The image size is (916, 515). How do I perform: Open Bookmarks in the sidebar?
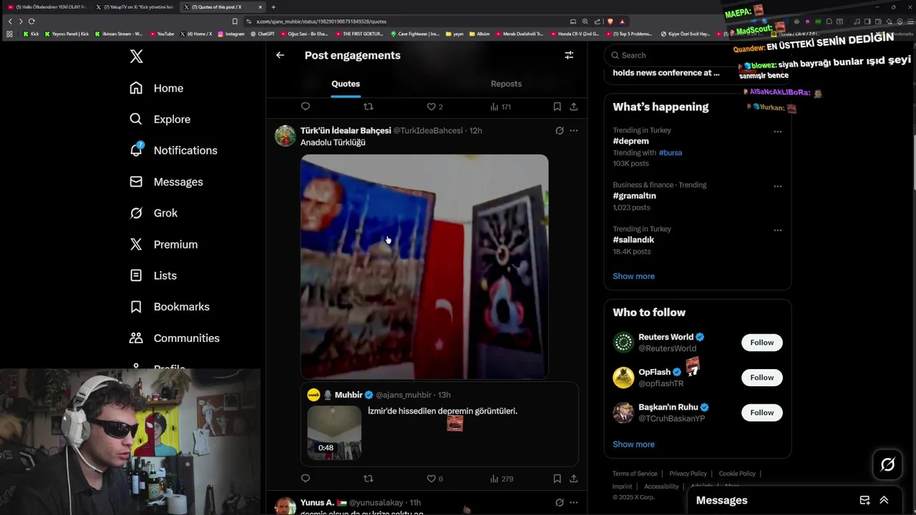170,307
